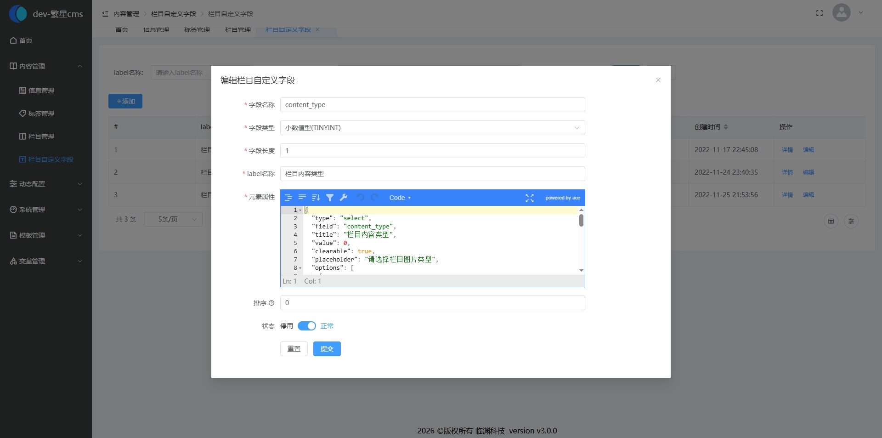Open the Code mode dropdown in editor
The width and height of the screenshot is (882, 438).
point(400,198)
